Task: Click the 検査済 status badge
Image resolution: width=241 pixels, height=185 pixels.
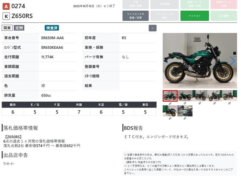Action: (52, 28)
